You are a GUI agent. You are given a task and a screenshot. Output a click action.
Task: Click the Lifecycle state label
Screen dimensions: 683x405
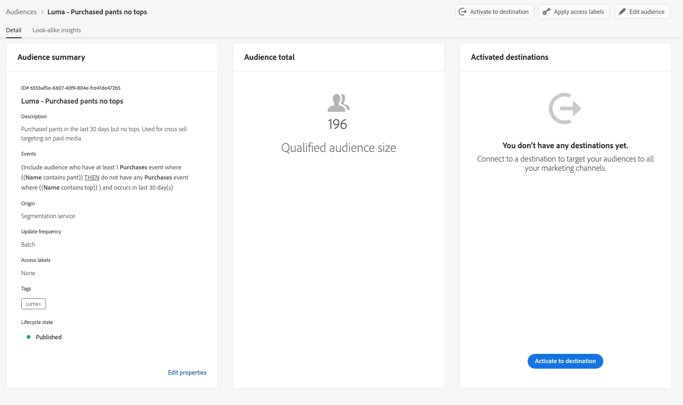[x=37, y=322]
